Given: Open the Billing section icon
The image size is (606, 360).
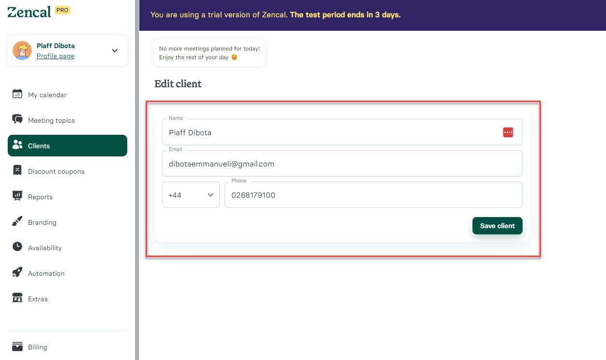Looking at the screenshot, I should 17,347.
